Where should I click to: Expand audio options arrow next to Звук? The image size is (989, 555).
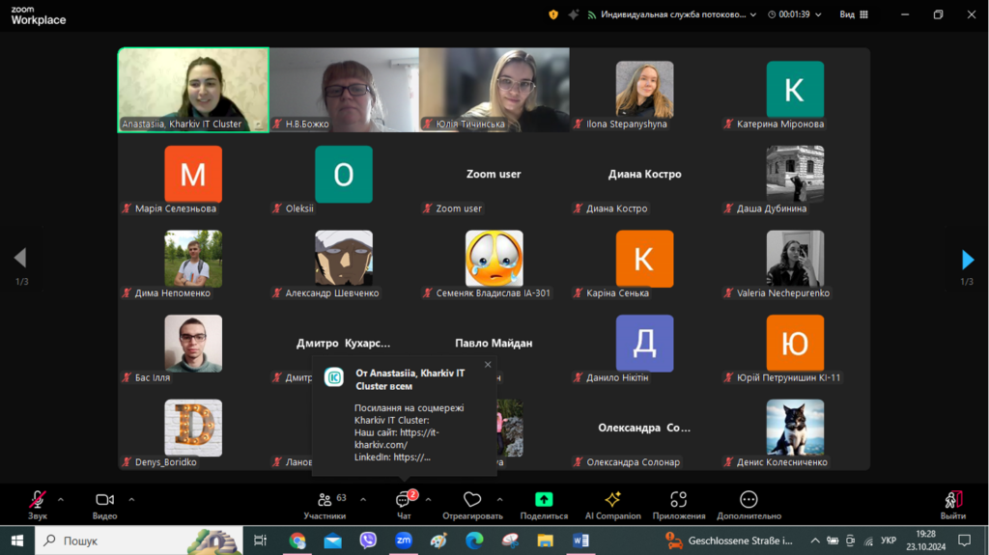click(61, 500)
